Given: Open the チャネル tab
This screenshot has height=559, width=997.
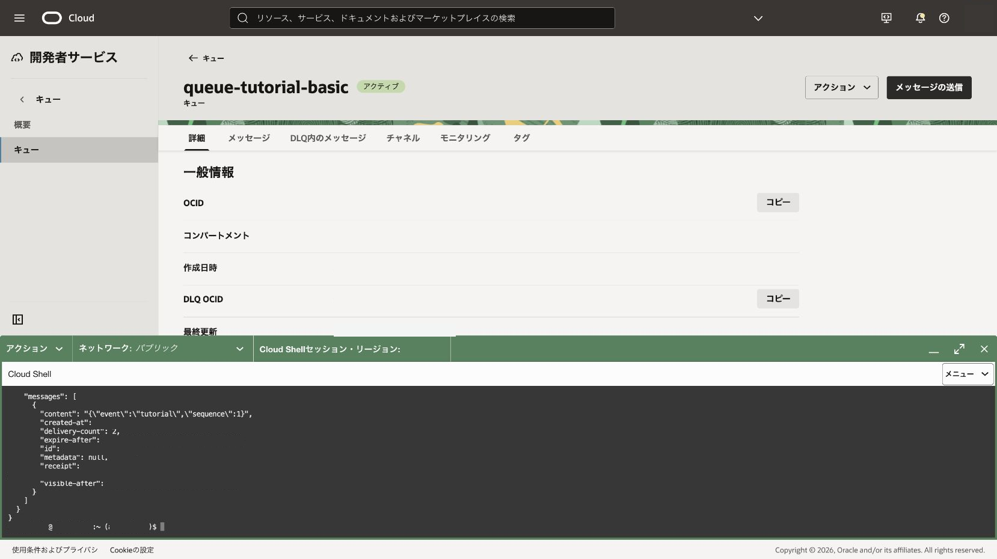Looking at the screenshot, I should (403, 138).
